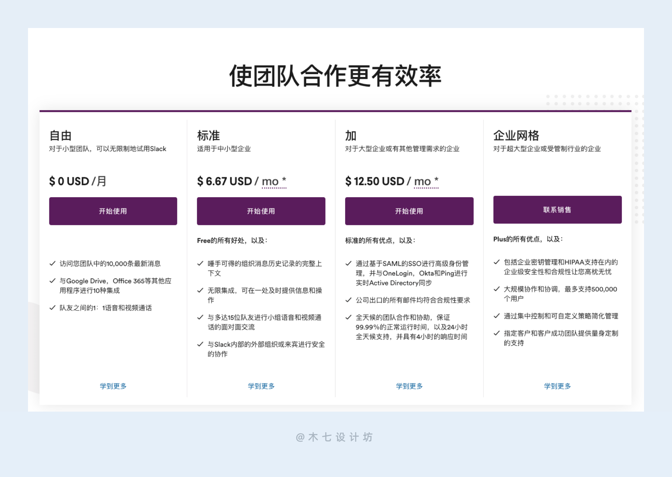Click the dotted-underlined mo in $6.67 price
The width and height of the screenshot is (672, 477).
point(270,181)
